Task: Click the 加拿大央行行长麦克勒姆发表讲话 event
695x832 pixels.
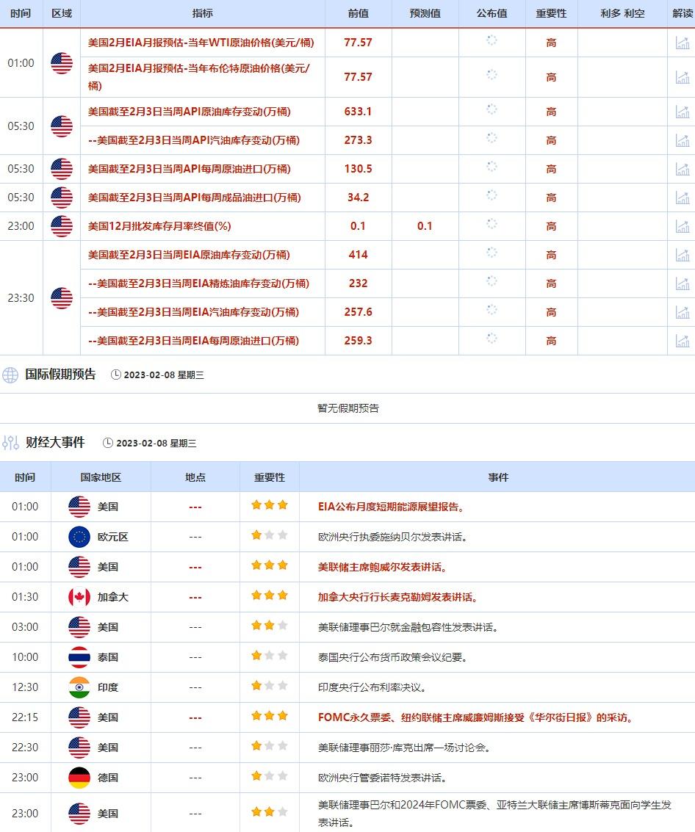Action: [397, 597]
